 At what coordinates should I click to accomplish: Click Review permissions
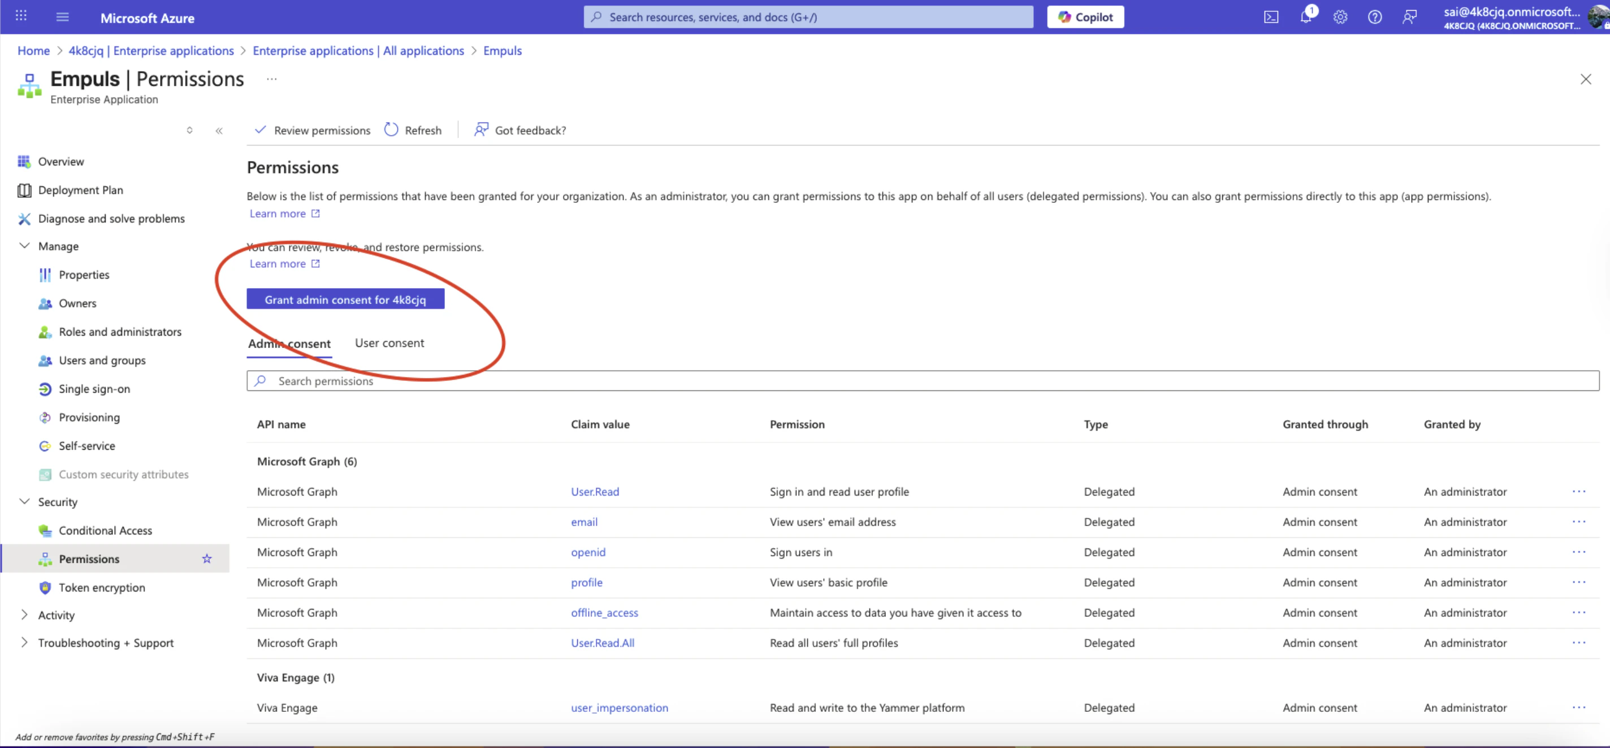313,131
